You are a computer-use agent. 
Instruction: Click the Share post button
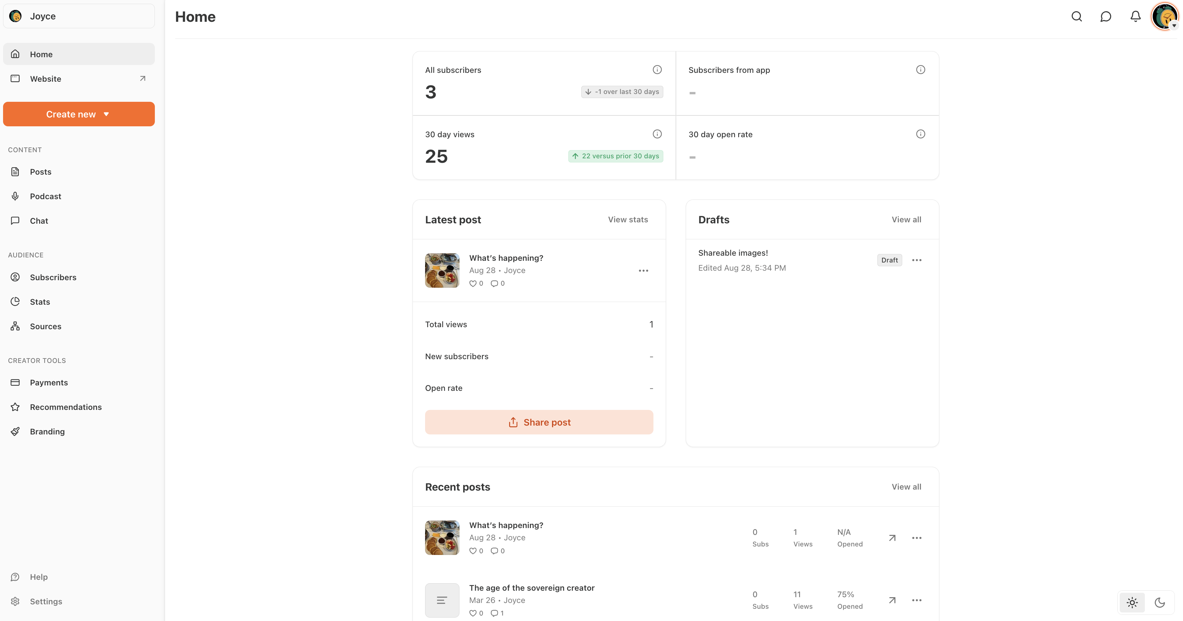pyautogui.click(x=539, y=421)
